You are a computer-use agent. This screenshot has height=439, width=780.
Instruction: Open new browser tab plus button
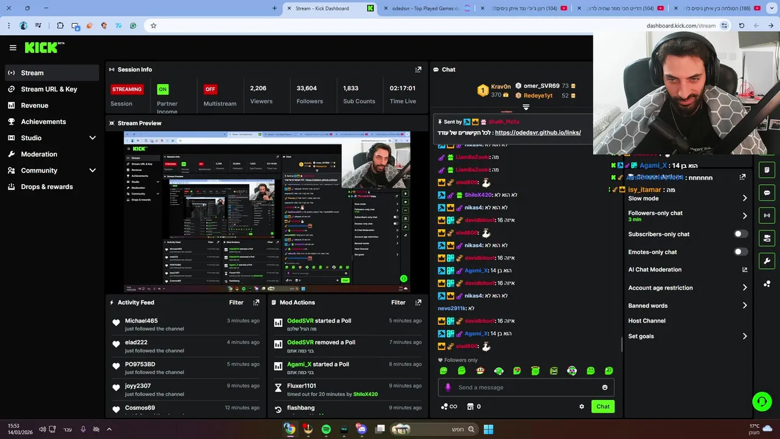click(x=274, y=9)
